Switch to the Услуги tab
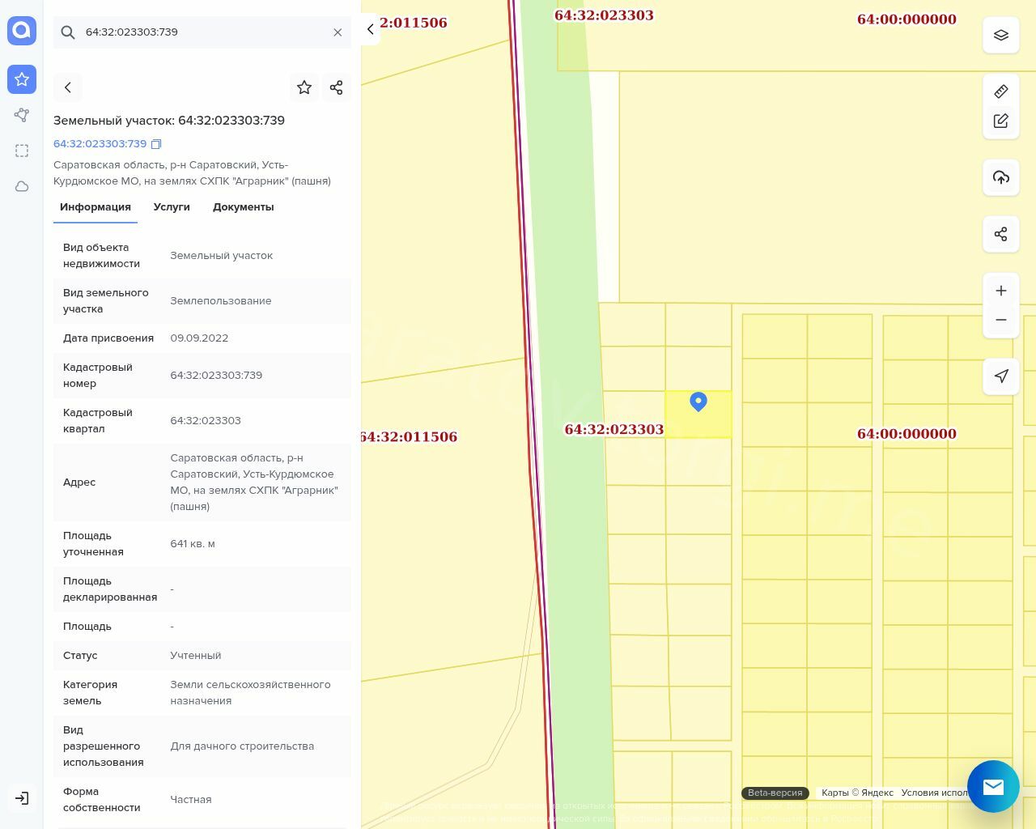Screen dimensions: 1036x829 pyautogui.click(x=172, y=207)
